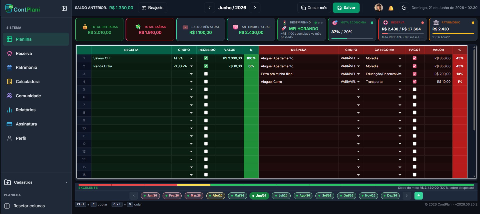
Task: Switch to the Abr/26 month tab
Action: pos(216,196)
